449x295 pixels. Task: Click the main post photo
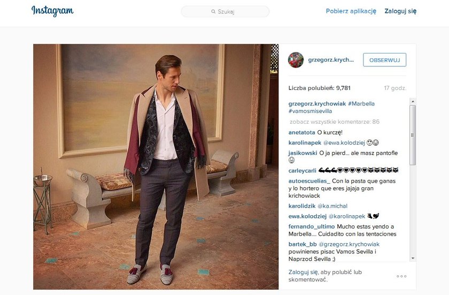click(156, 167)
